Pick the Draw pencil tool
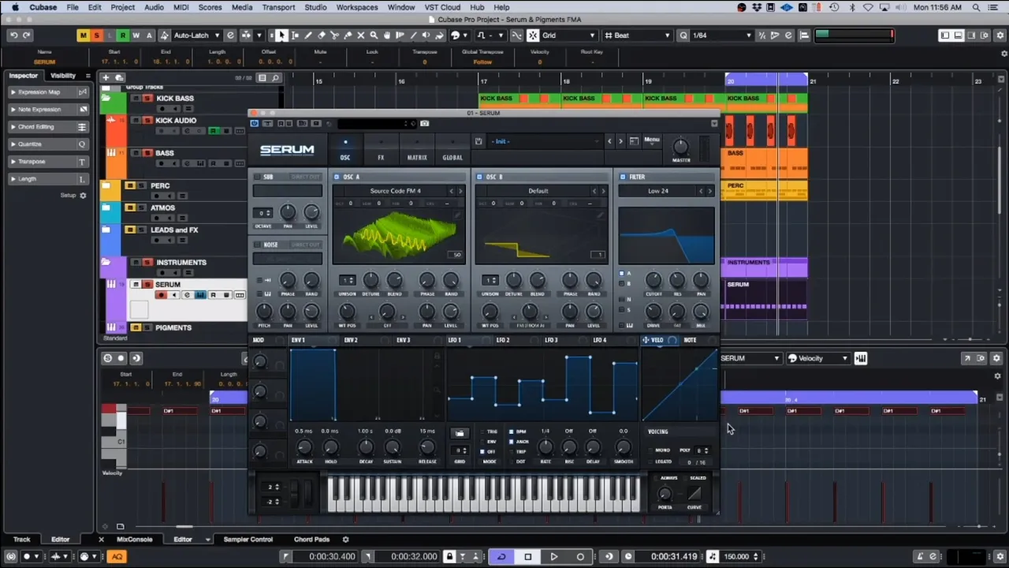This screenshot has height=568, width=1009. (308, 35)
